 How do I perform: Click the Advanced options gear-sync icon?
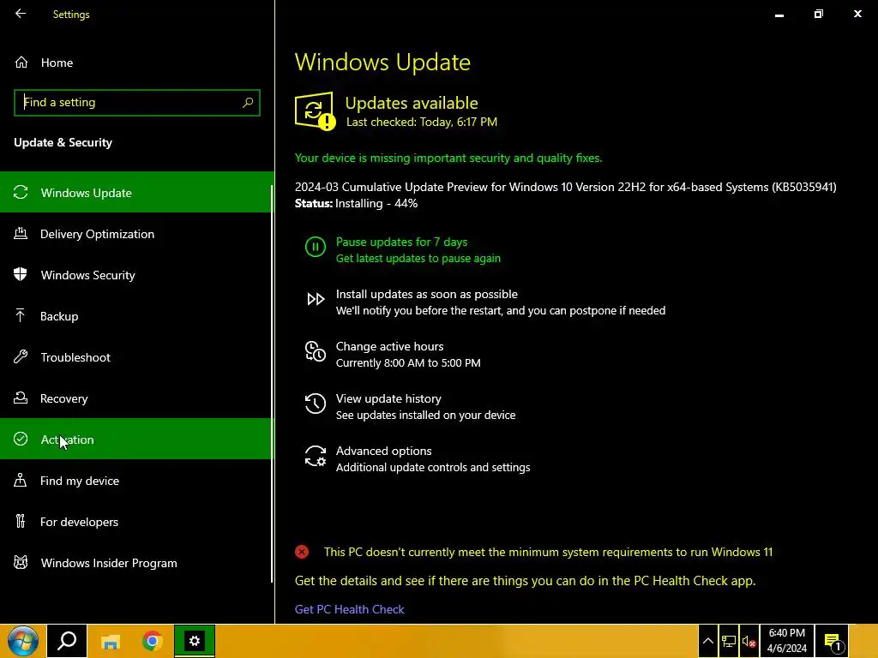316,456
